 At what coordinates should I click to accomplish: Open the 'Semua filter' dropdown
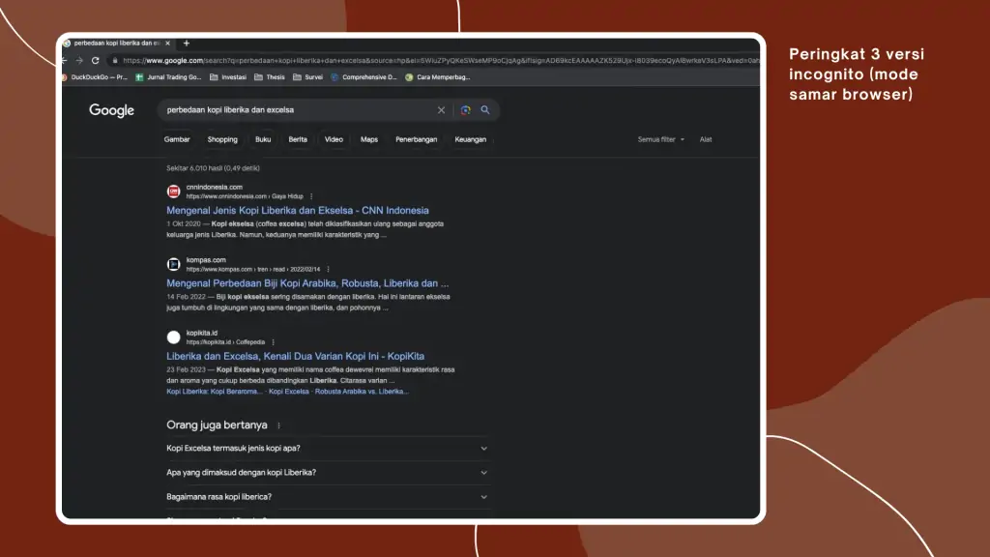(660, 139)
